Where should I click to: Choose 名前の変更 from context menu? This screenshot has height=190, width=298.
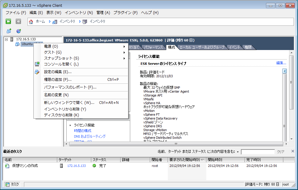[x=81, y=95]
